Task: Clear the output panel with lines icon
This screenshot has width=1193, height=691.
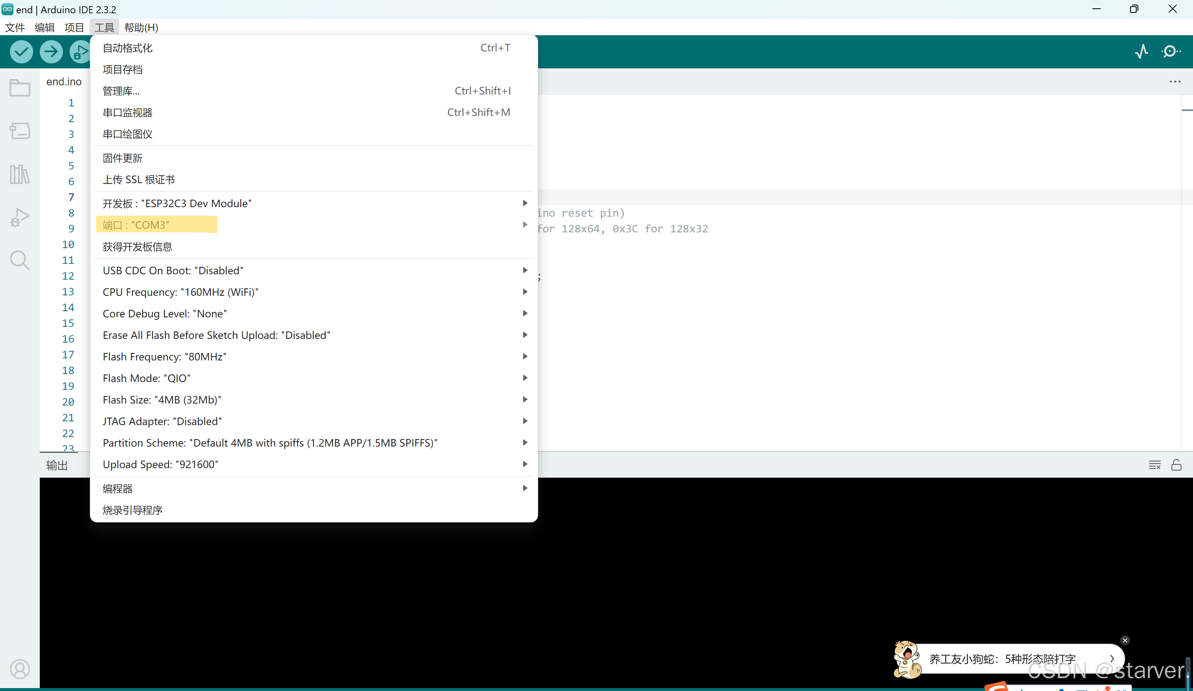Action: point(1154,465)
